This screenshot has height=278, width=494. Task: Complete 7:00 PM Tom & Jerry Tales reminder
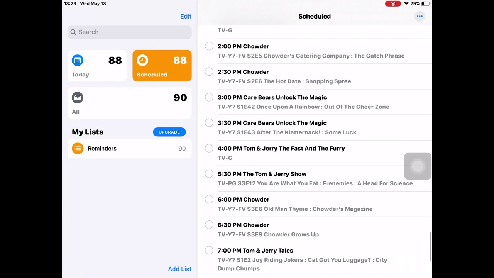tap(209, 250)
